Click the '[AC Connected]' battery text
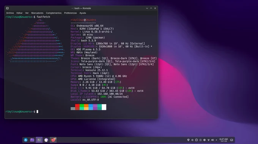258x144 pixels. [x=118, y=97]
